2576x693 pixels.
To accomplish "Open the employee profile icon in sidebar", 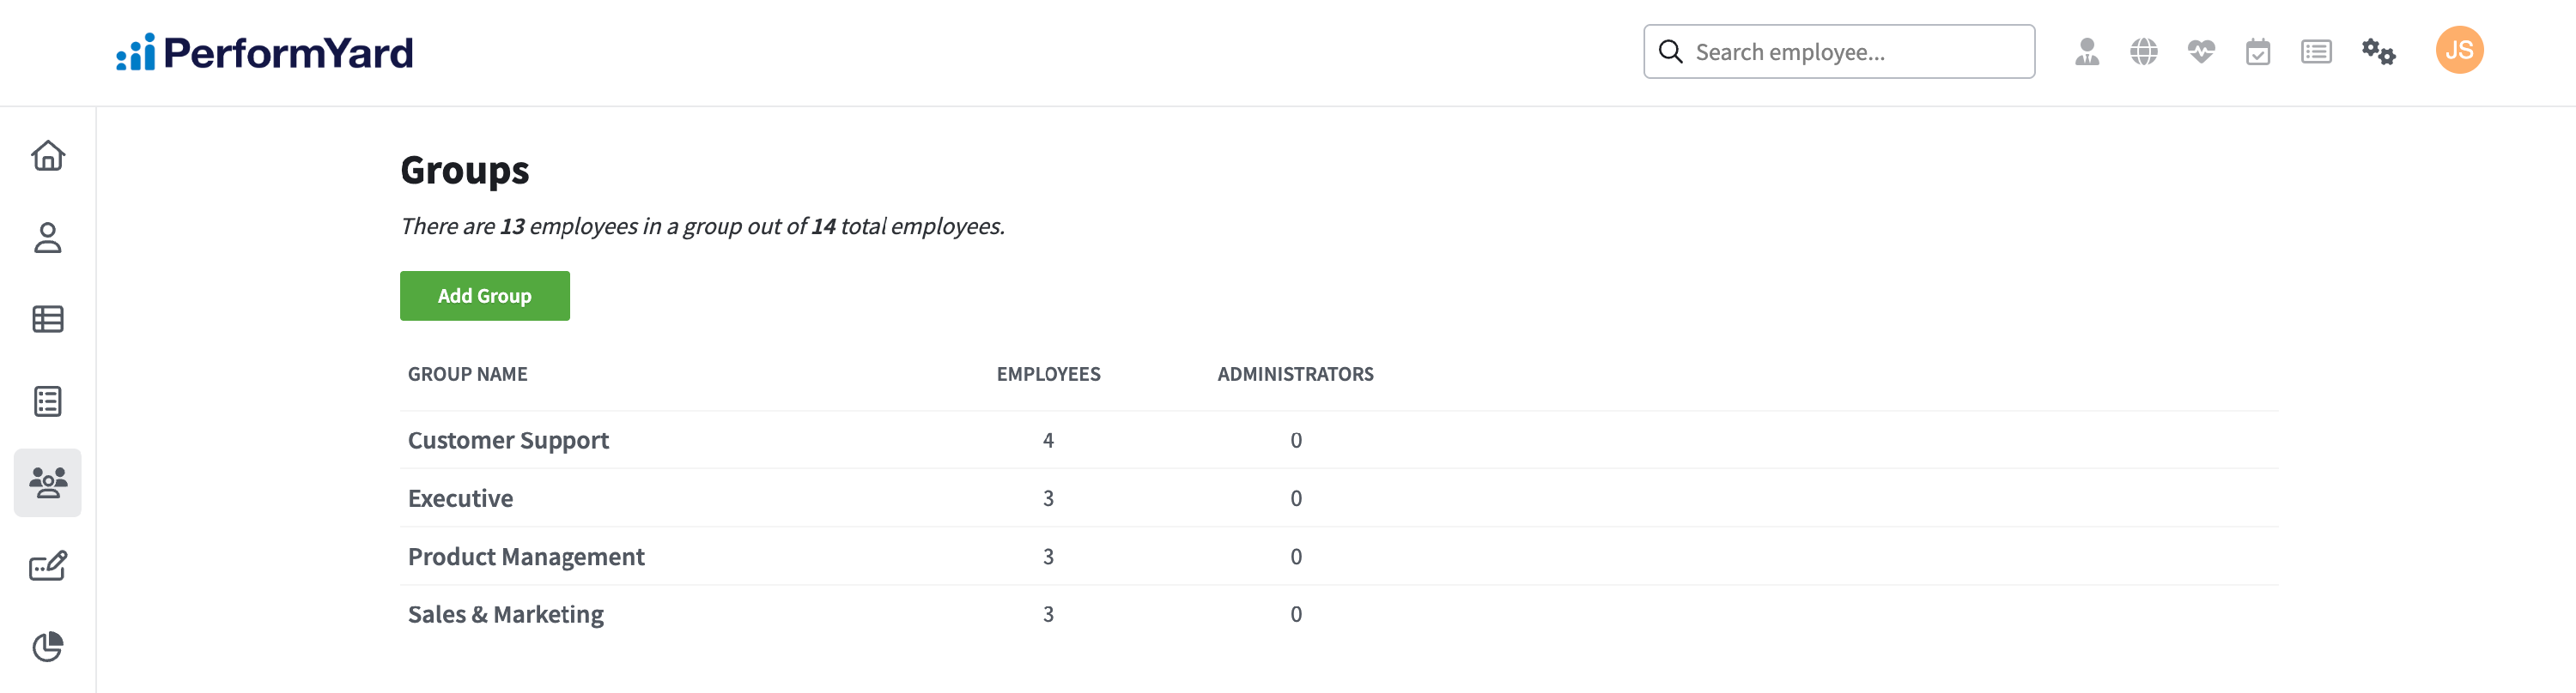I will 48,238.
